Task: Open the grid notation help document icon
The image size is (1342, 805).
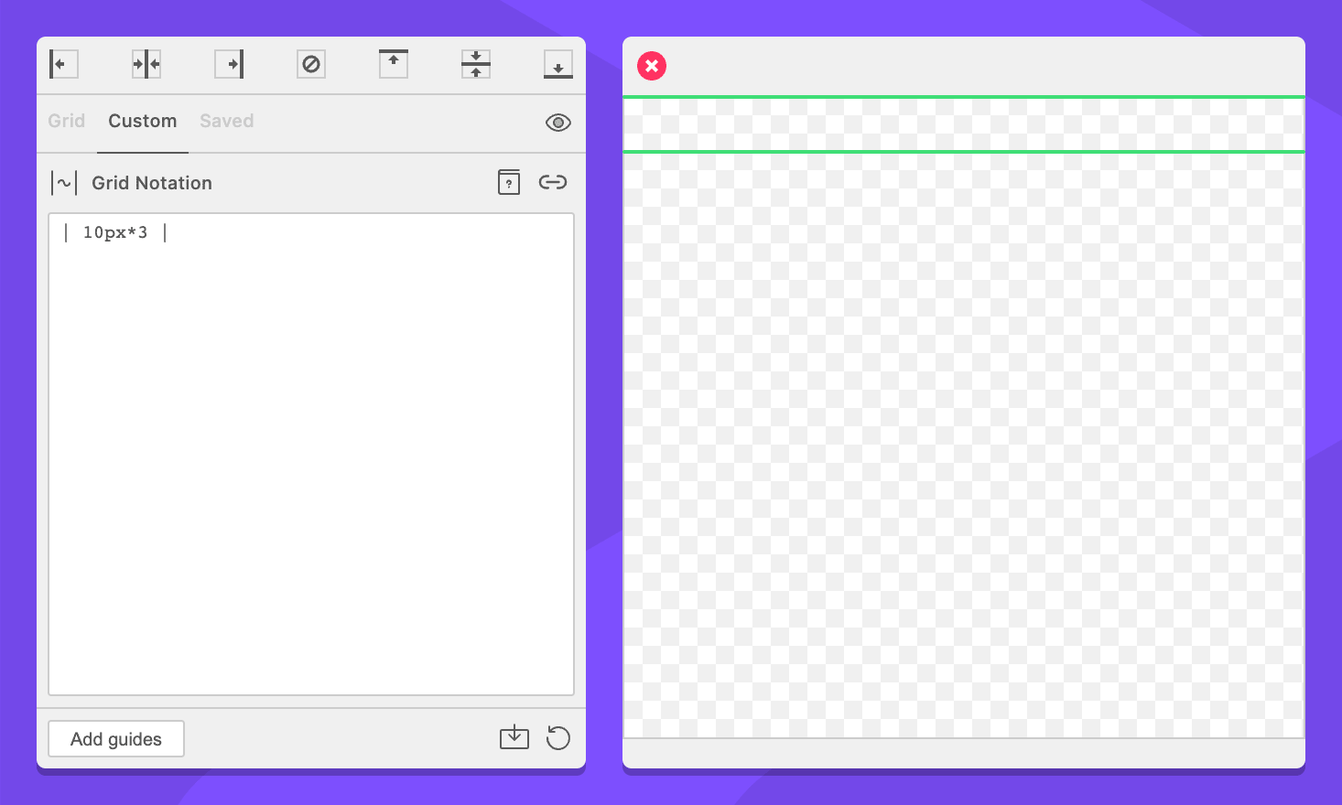Action: (x=509, y=182)
